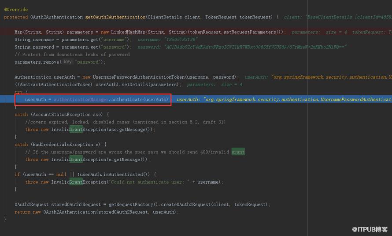Screen dimensions: 392x236
Task: Click the highlighted userAuth inline debug value
Action: (284, 99)
